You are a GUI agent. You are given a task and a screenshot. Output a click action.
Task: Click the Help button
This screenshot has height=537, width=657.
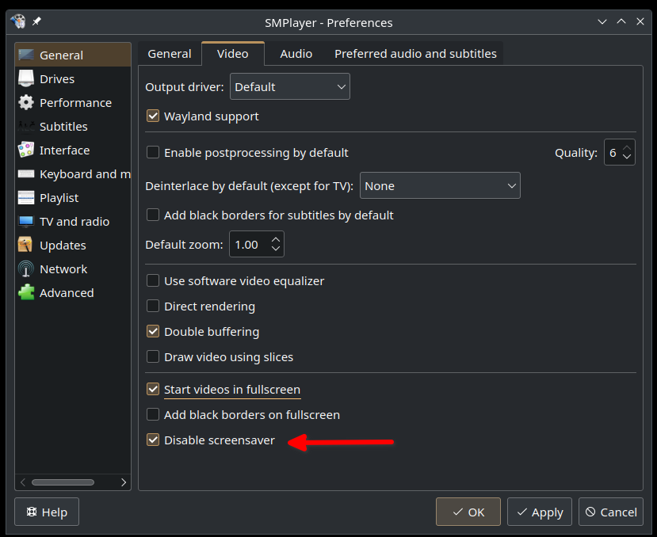click(x=47, y=512)
